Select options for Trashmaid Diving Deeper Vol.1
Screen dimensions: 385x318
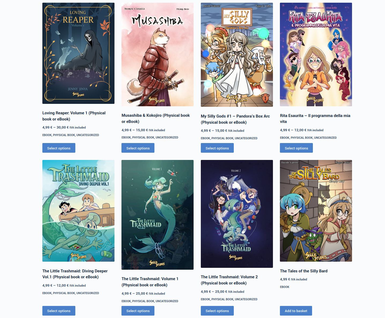tap(59, 311)
